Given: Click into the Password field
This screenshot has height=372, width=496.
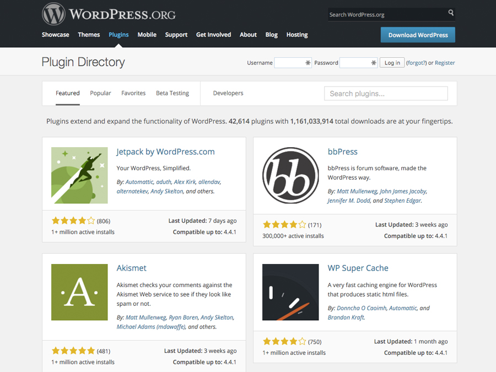Looking at the screenshot, I should pyautogui.click(x=358, y=63).
